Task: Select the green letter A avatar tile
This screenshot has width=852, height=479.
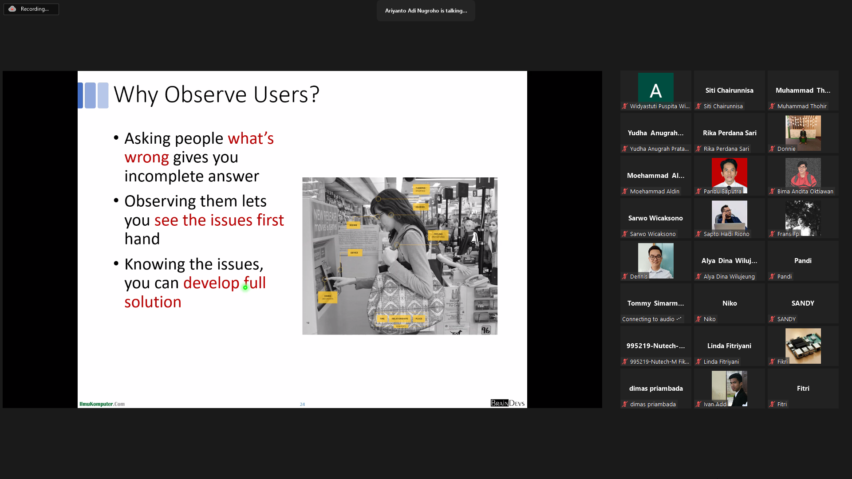Action: pos(655,87)
